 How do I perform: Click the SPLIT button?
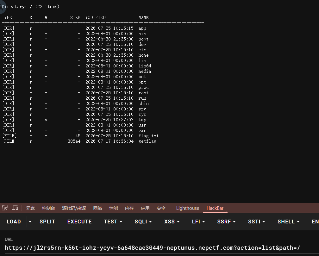coord(47,222)
